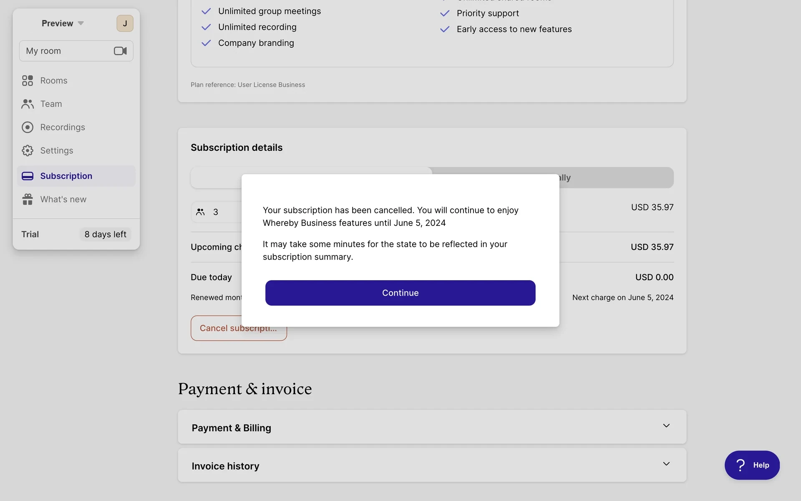Click the users count icon beside 3
Viewport: 801px width, 501px height.
pos(200,212)
